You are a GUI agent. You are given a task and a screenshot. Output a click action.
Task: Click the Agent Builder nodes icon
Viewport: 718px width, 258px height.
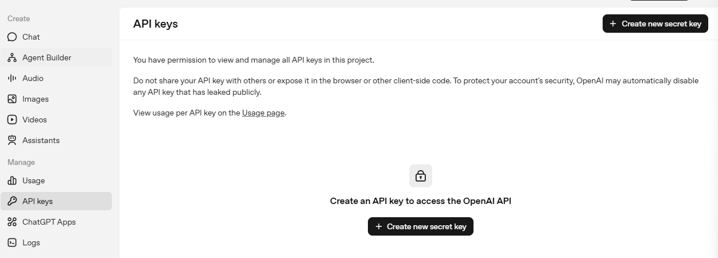pyautogui.click(x=12, y=57)
